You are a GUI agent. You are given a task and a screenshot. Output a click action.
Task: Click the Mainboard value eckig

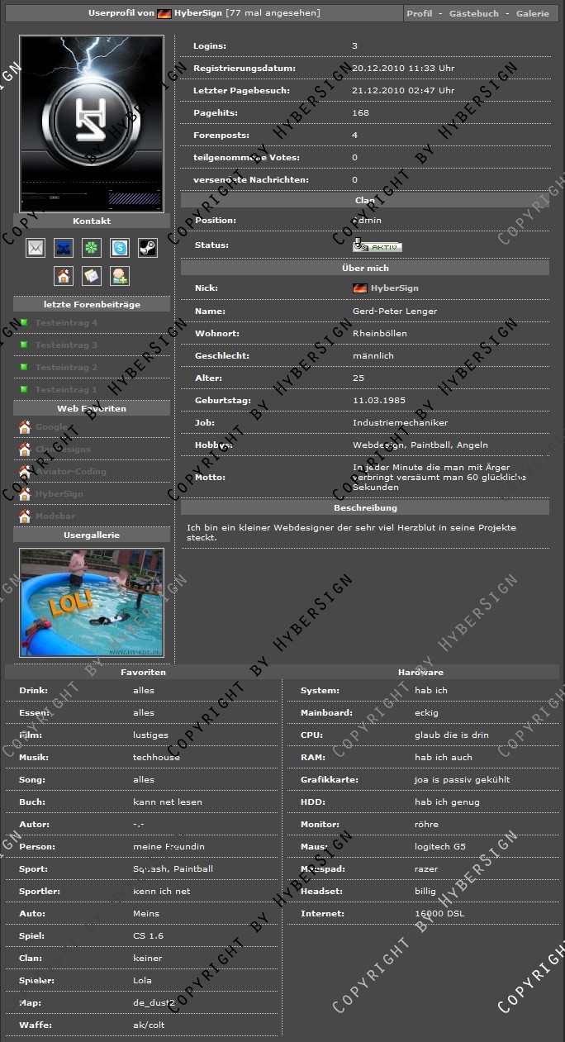pos(426,712)
